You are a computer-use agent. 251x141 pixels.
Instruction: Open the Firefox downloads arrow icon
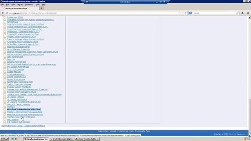(242, 13)
